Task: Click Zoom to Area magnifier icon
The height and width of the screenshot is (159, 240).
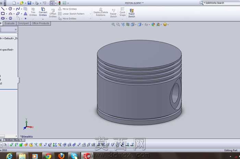Action: (x=118, y=24)
